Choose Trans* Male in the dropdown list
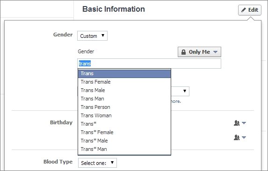Image resolution: width=268 pixels, height=171 pixels. pyautogui.click(x=124, y=141)
